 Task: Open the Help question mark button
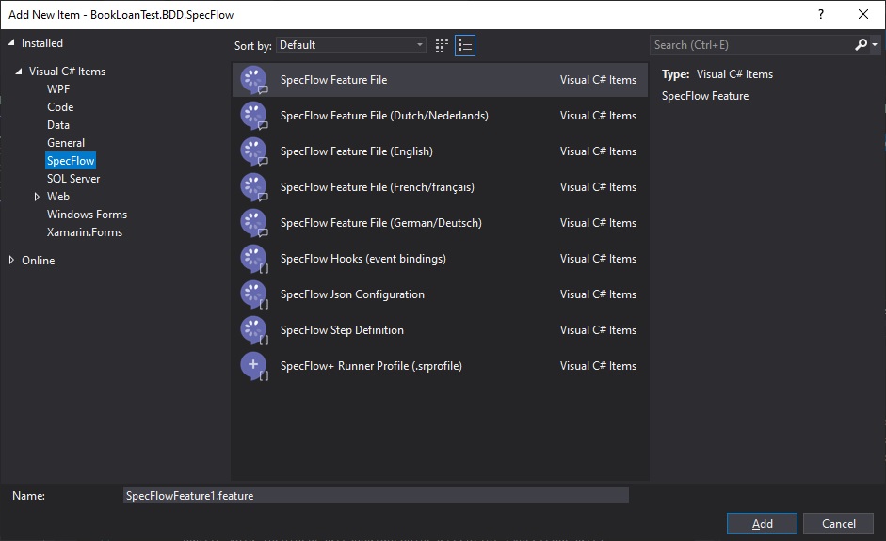click(x=821, y=15)
